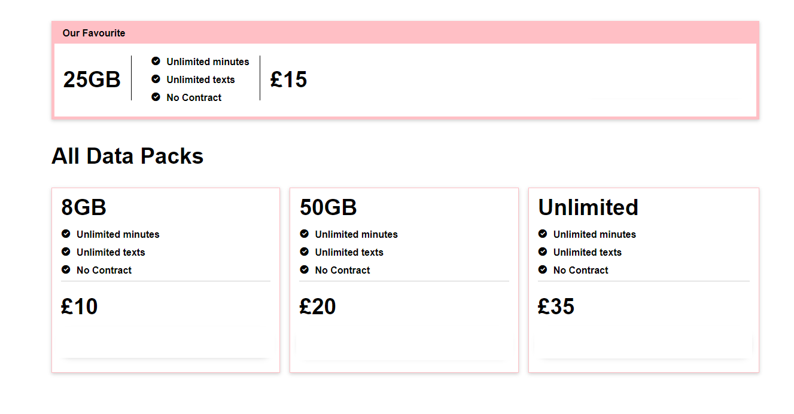The width and height of the screenshot is (794, 414).
Task: Click the No Contract check icon in Unlimited card
Action: (x=543, y=269)
